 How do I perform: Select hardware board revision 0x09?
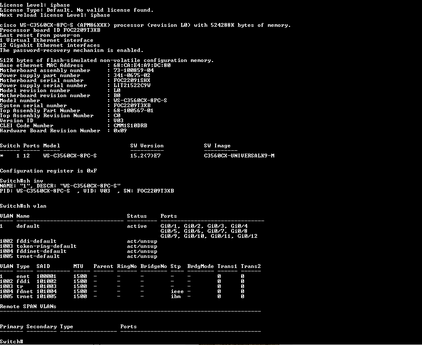[x=120, y=131]
